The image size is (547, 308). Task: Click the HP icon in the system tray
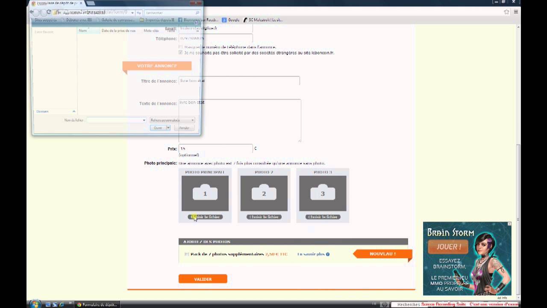coord(384,305)
